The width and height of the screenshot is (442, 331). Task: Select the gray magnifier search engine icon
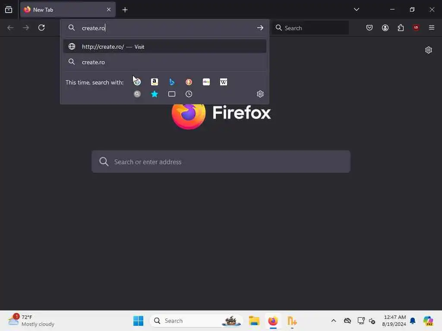click(x=137, y=94)
